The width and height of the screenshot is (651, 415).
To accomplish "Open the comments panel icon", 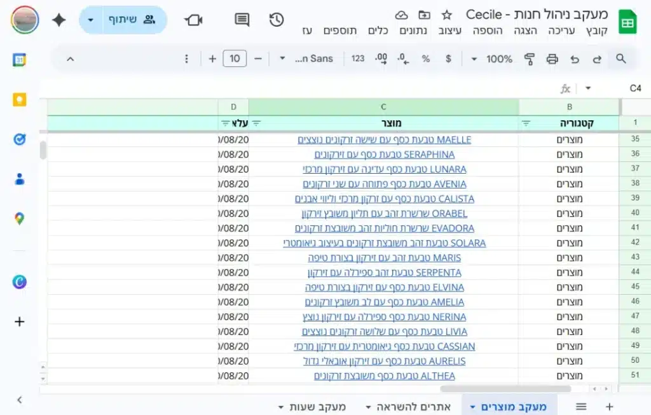I will [242, 20].
